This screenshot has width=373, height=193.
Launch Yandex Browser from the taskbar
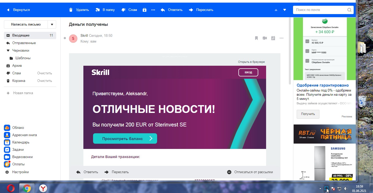pyautogui.click(x=43, y=188)
